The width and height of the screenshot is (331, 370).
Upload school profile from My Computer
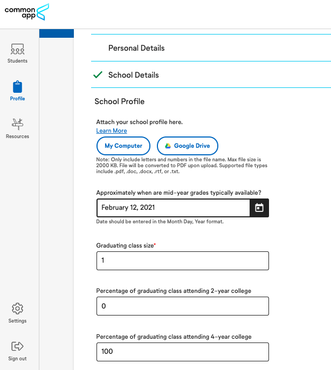(123, 146)
